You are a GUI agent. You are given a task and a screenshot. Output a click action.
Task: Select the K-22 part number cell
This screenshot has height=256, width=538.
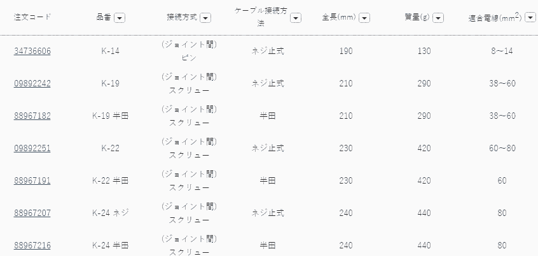tap(111, 148)
